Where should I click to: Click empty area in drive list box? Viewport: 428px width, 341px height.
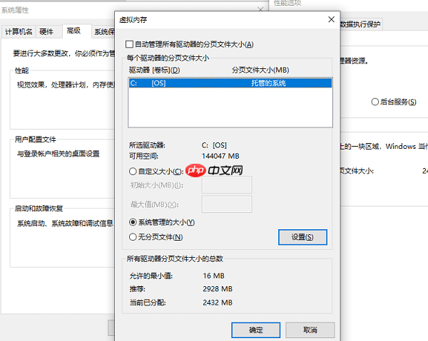tap(230, 110)
